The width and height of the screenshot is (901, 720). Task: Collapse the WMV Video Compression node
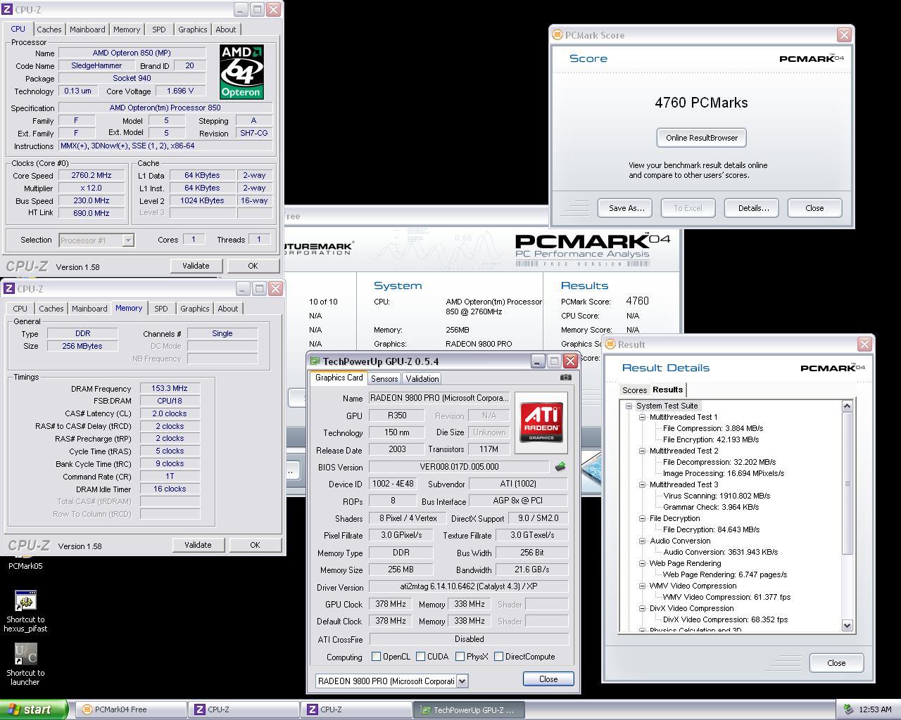[x=642, y=586]
